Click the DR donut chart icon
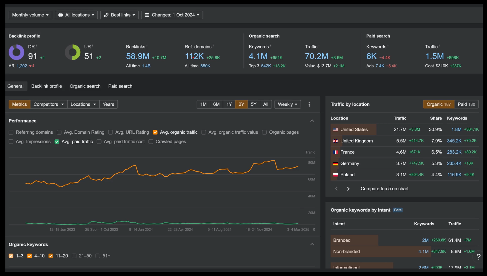The height and width of the screenshot is (276, 487). (x=16, y=52)
